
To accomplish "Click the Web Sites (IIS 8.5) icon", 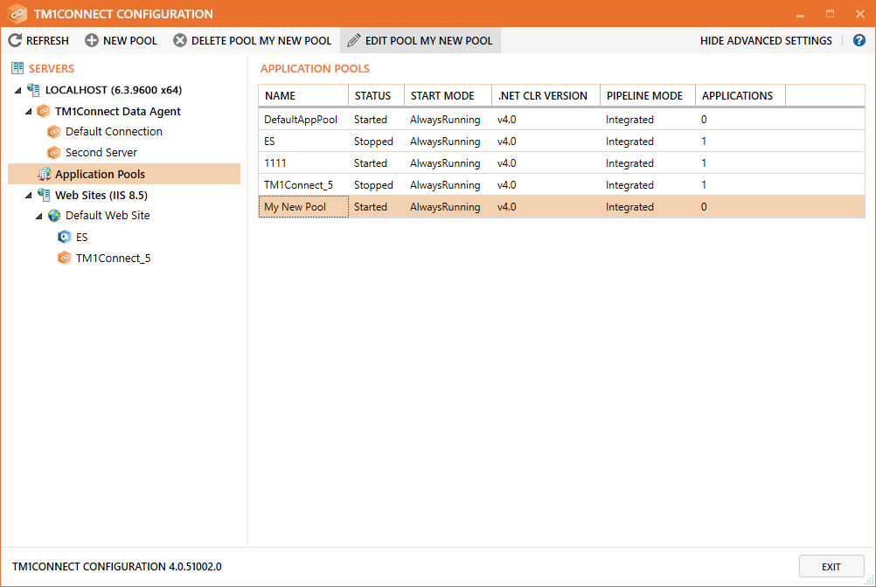I will point(44,195).
